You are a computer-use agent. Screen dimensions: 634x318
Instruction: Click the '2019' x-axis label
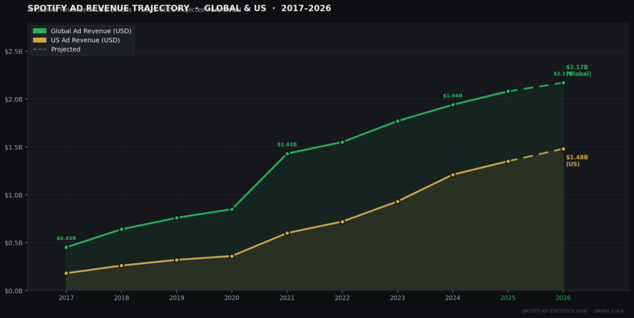click(176, 298)
